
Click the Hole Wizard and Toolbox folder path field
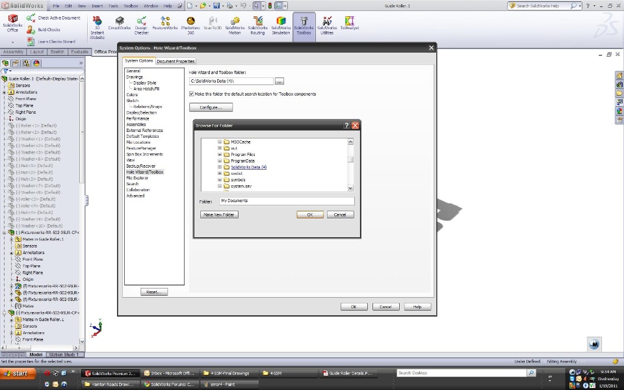tap(231, 81)
